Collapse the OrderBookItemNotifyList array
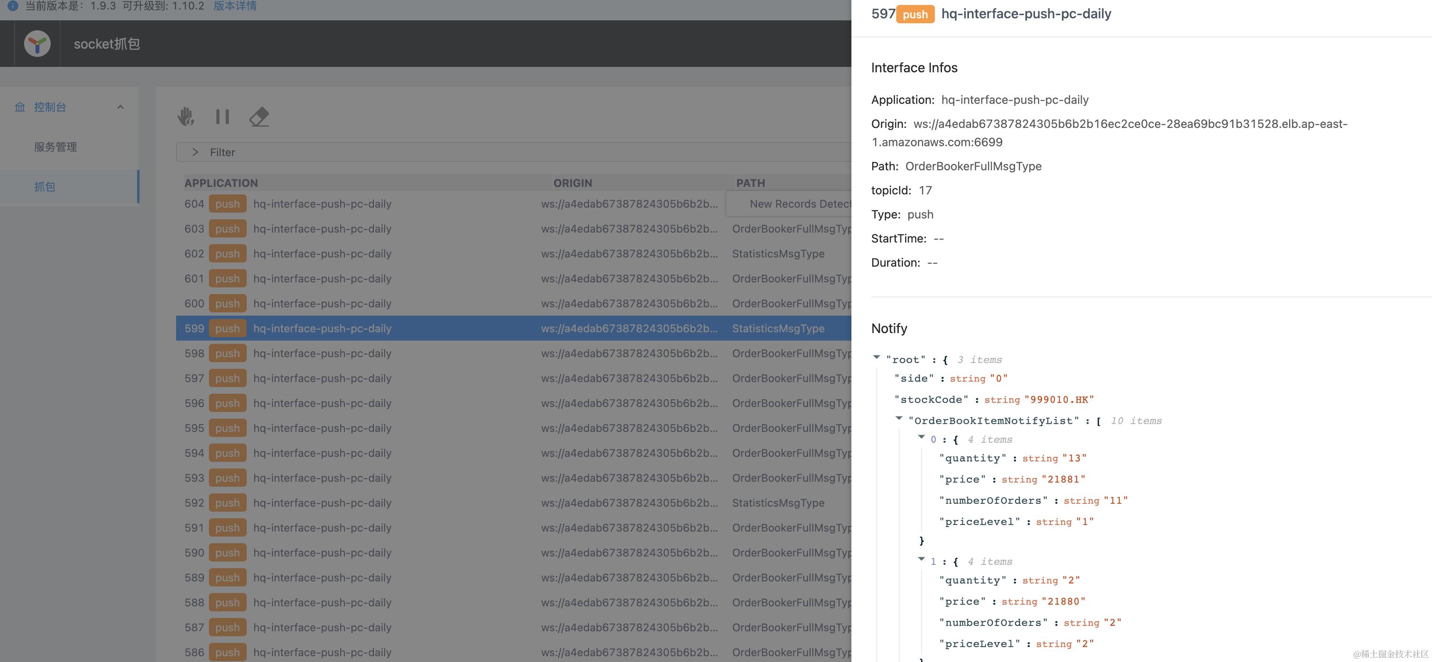This screenshot has height=662, width=1432. tap(899, 418)
